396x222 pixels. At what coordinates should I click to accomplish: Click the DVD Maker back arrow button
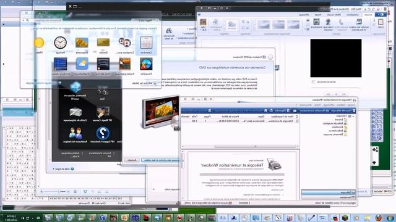[x=270, y=57]
